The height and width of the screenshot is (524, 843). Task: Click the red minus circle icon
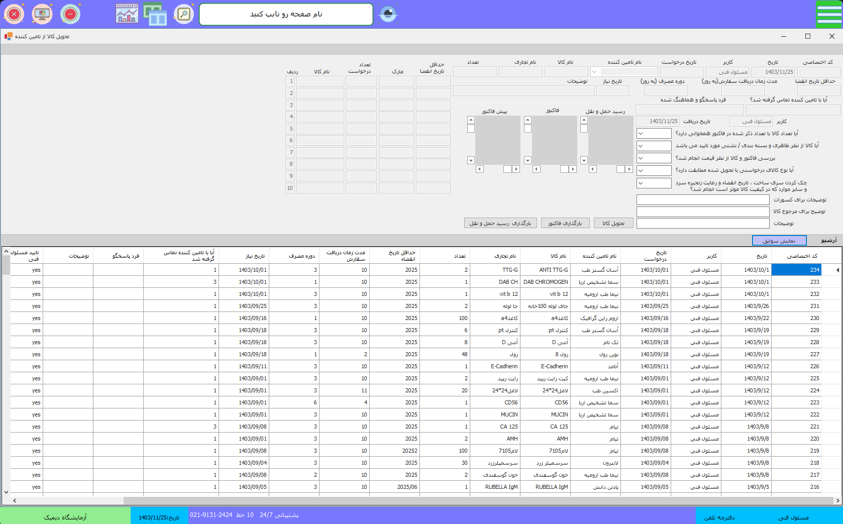pyautogui.click(x=70, y=14)
